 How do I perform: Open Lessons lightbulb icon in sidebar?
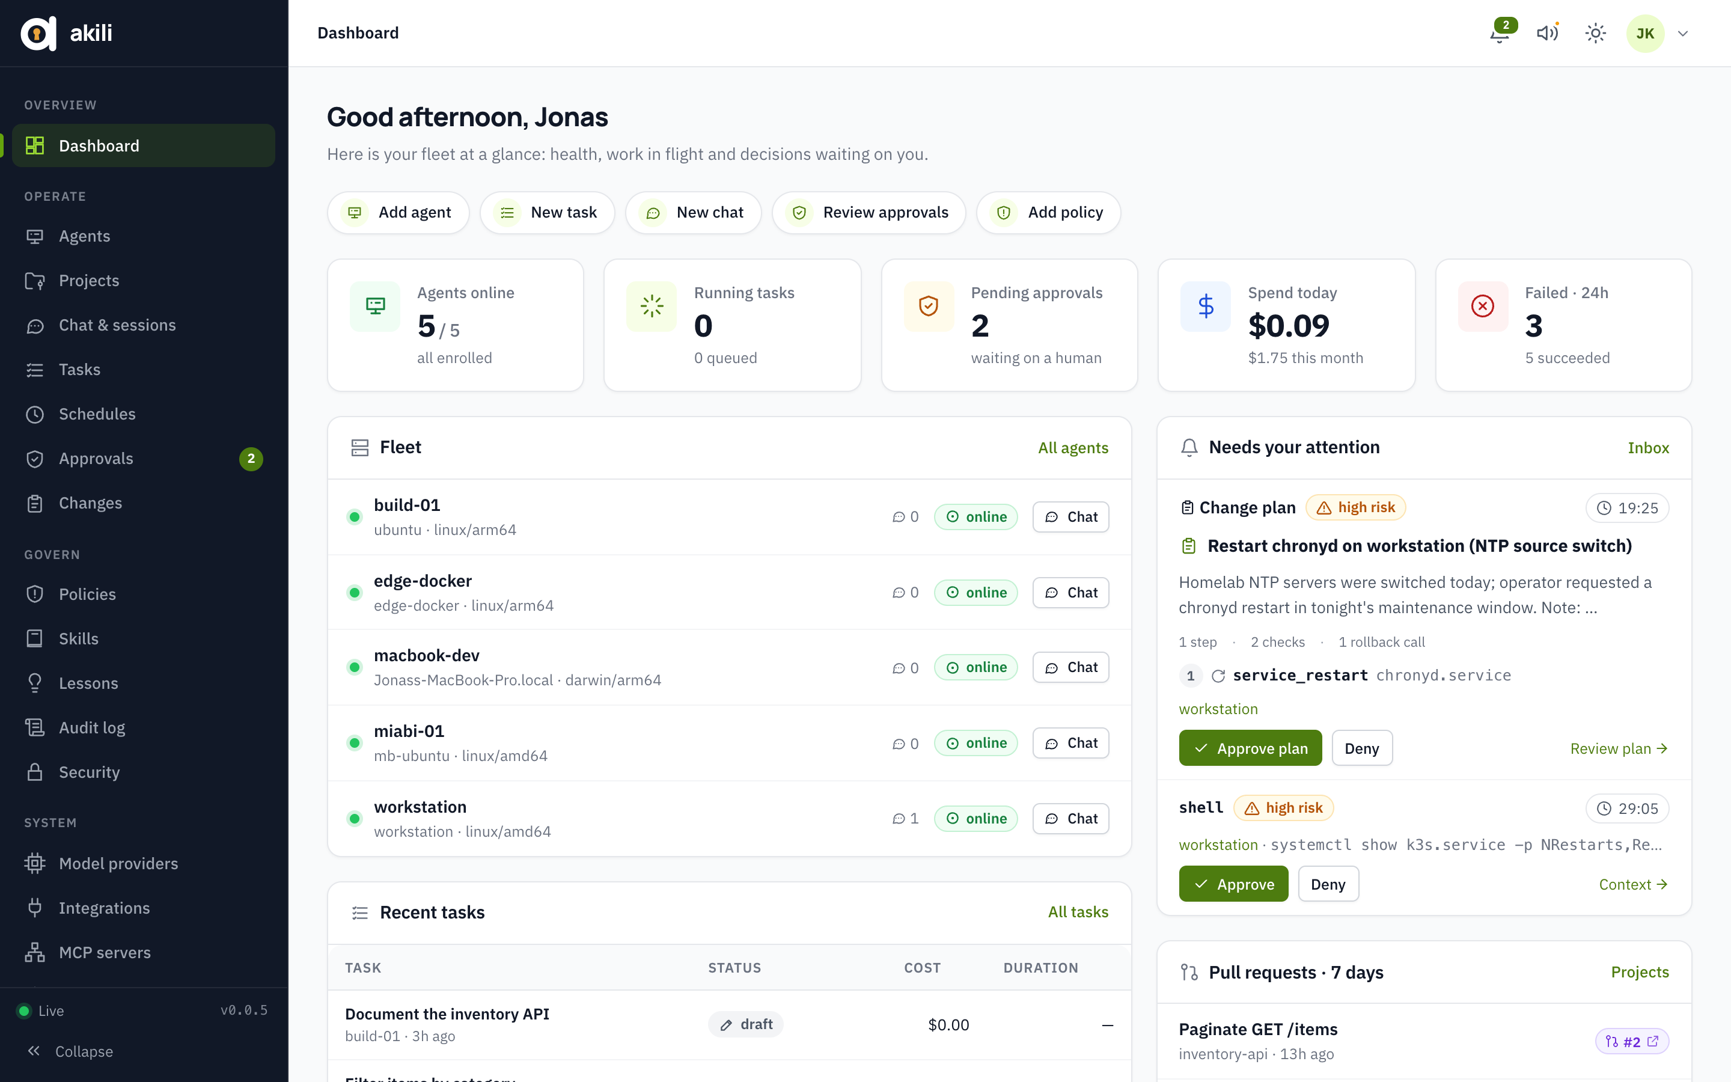click(x=35, y=683)
